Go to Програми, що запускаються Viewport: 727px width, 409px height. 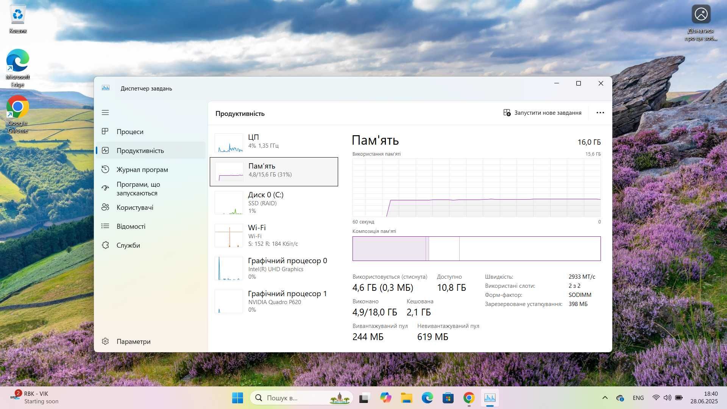point(150,189)
